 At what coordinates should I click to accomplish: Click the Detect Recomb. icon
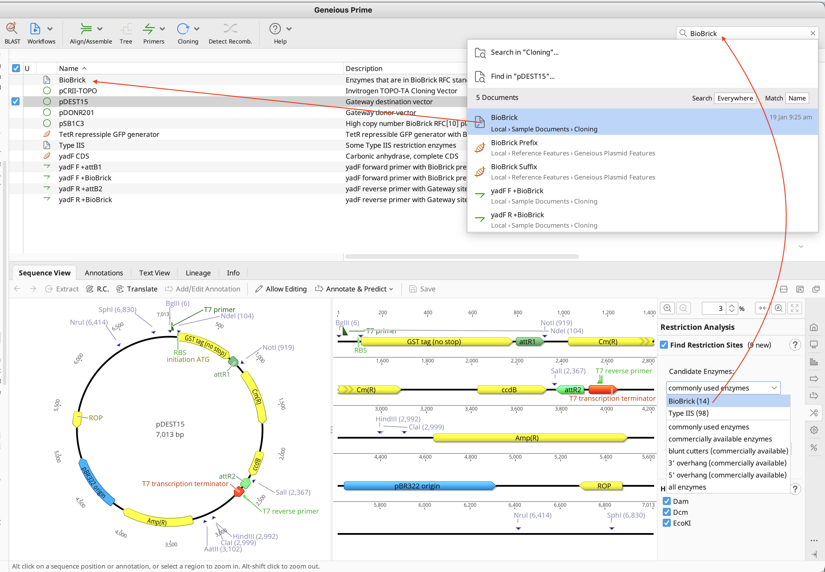230,29
